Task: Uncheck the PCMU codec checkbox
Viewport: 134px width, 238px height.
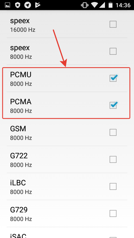Action: tap(113, 78)
